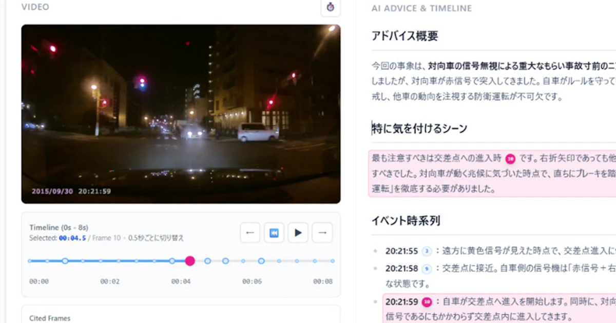Click the Cited Frames heading

50,318
